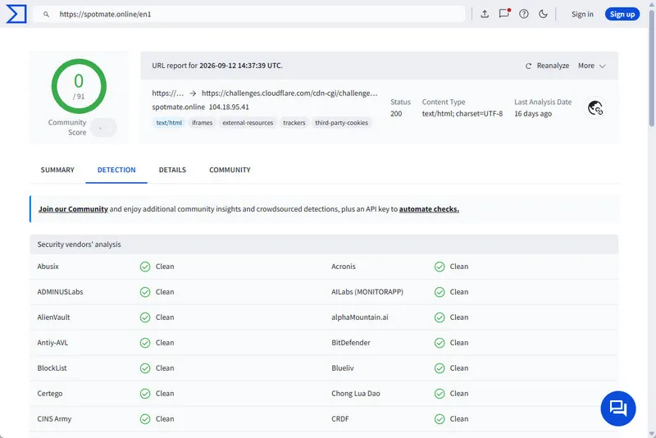This screenshot has width=656, height=438.
Task: Click the BitDefender clean checkmark icon
Action: (440, 343)
